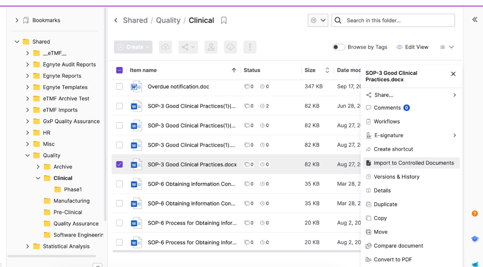The height and width of the screenshot is (267, 483).
Task: Click the sidebar horizontal scrollbar
Action: point(52,256)
